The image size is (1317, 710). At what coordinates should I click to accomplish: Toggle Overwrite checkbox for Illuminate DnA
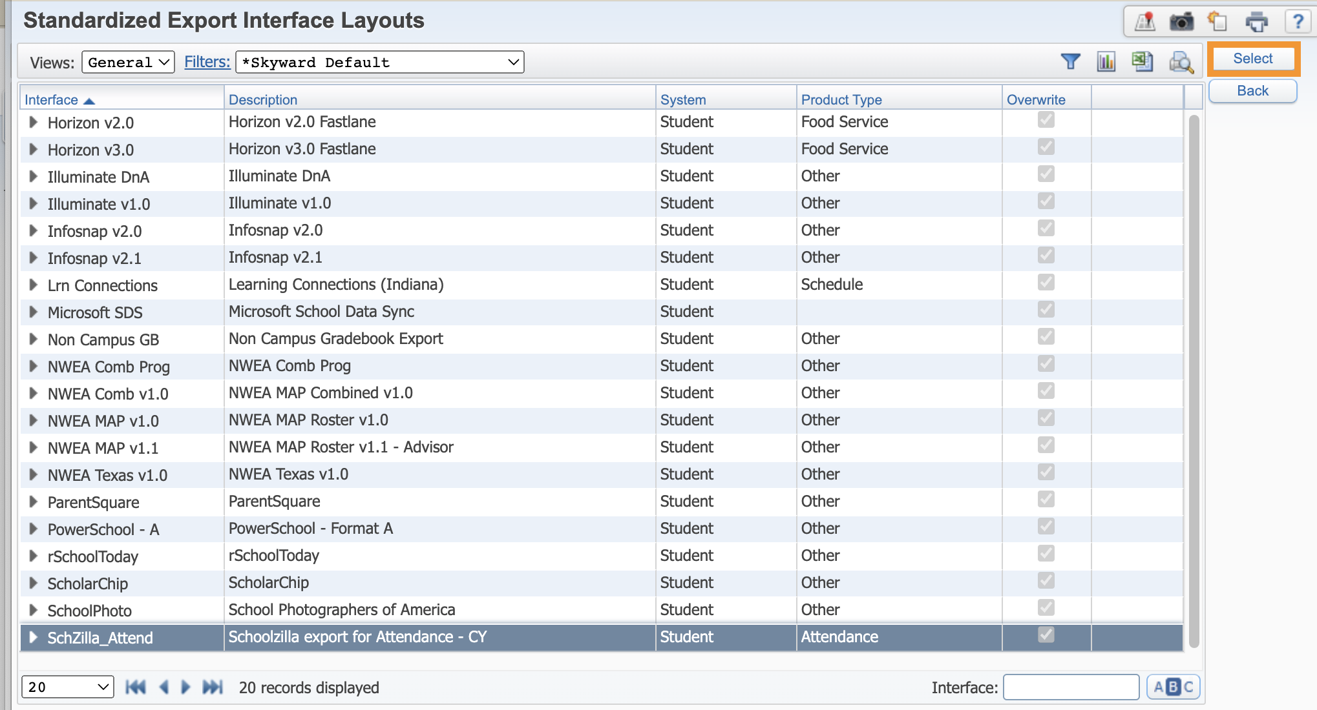pos(1046,174)
